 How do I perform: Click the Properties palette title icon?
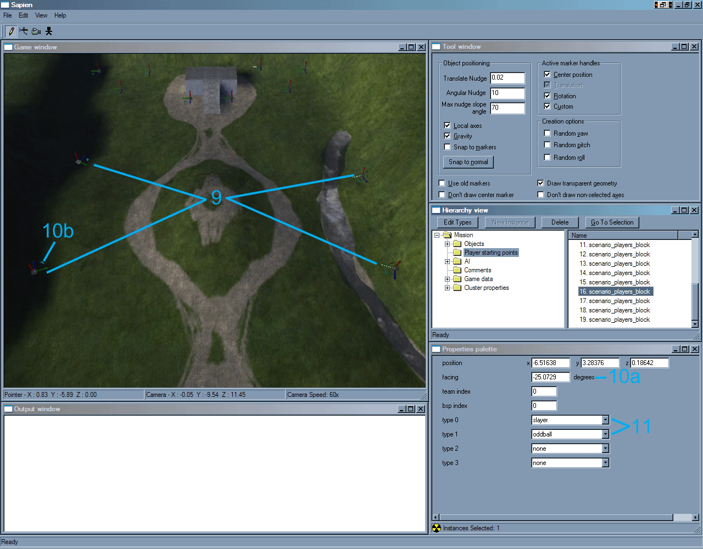(437, 349)
